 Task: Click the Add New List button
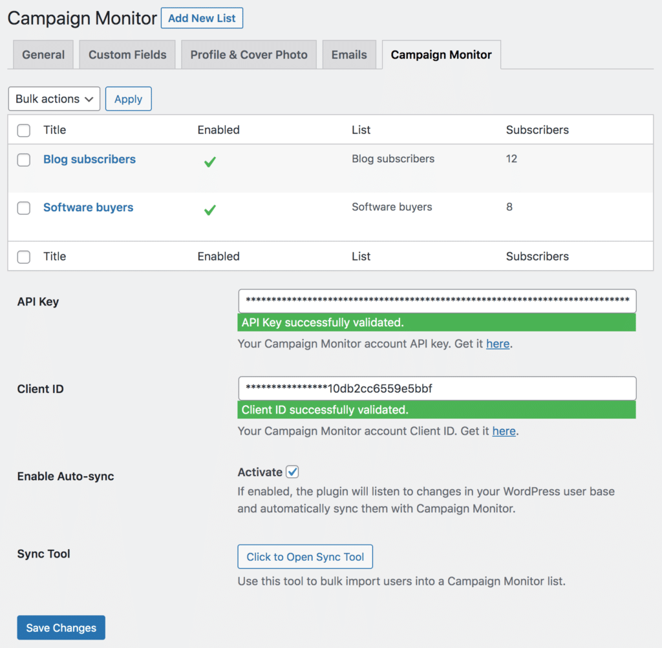[x=202, y=18]
